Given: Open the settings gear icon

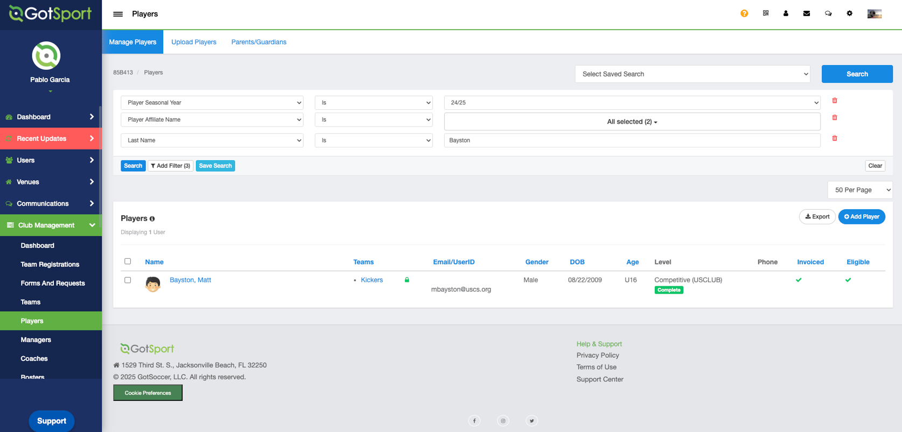Looking at the screenshot, I should pos(850,13).
